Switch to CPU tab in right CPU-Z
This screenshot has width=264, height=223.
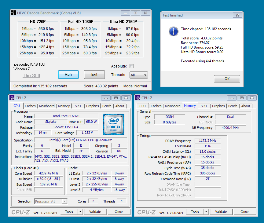[x=142, y=106]
